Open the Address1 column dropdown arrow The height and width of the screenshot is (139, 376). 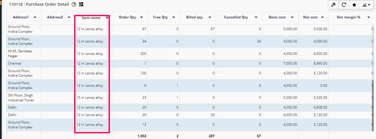(x=35, y=18)
